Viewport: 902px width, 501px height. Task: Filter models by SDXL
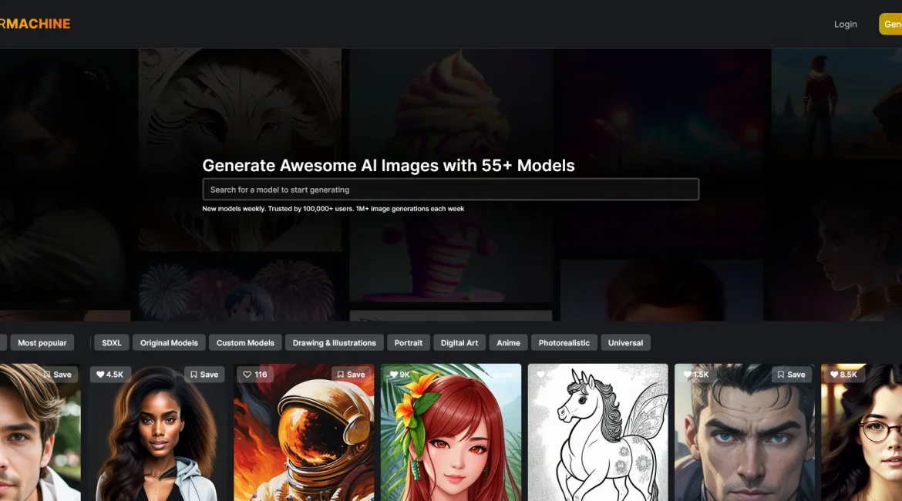tap(112, 343)
